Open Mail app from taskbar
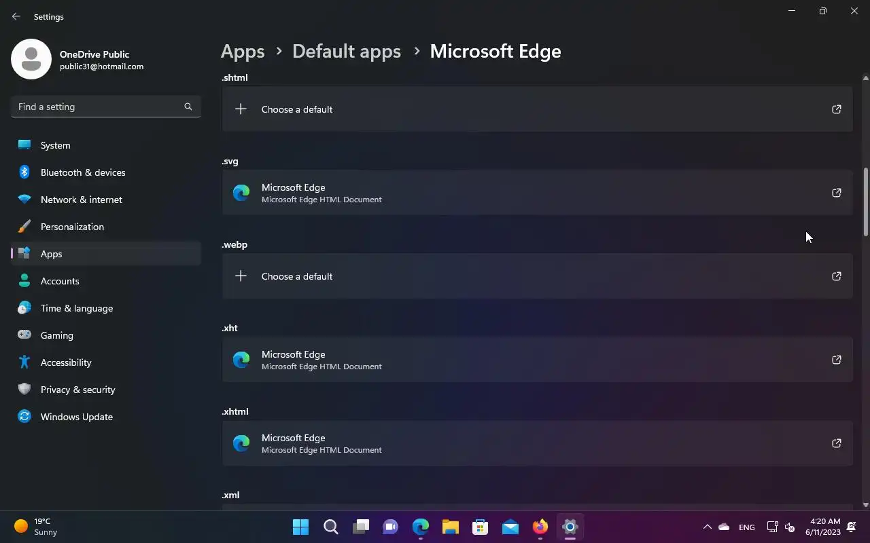Viewport: 870px width, 543px height. 510,527
